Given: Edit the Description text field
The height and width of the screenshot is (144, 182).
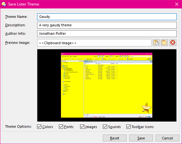Looking at the screenshot, I should 107,25.
